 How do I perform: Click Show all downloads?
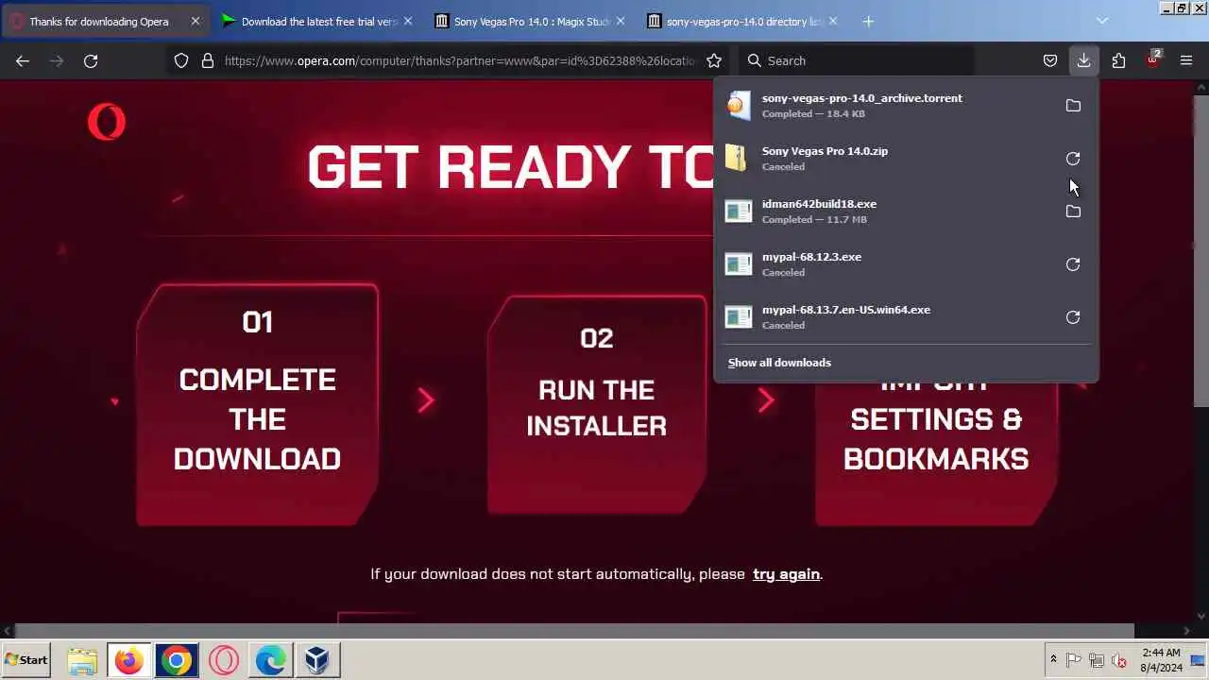[x=779, y=363]
